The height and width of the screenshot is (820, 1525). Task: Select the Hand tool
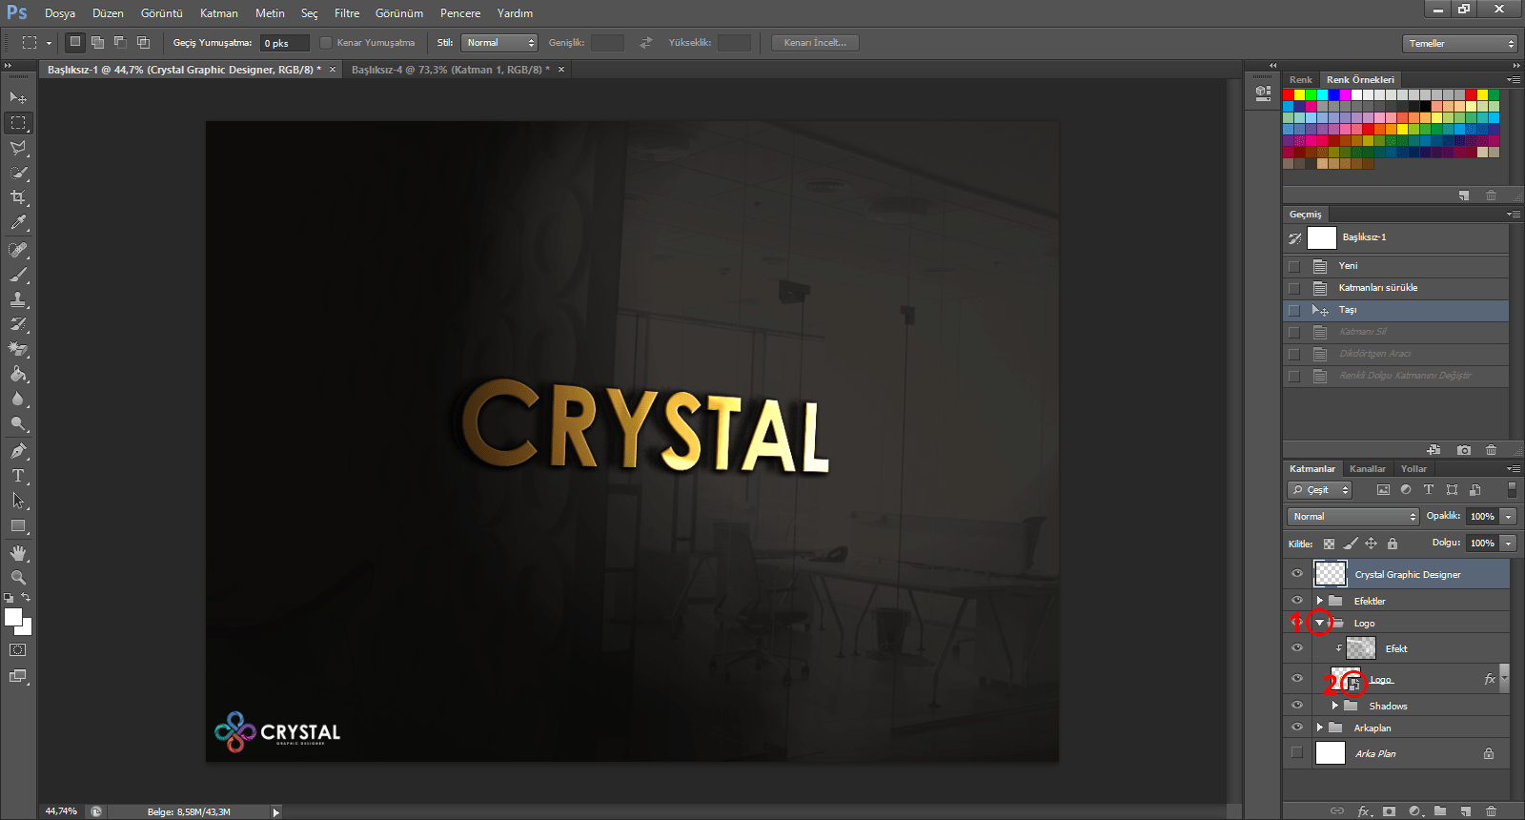click(18, 553)
